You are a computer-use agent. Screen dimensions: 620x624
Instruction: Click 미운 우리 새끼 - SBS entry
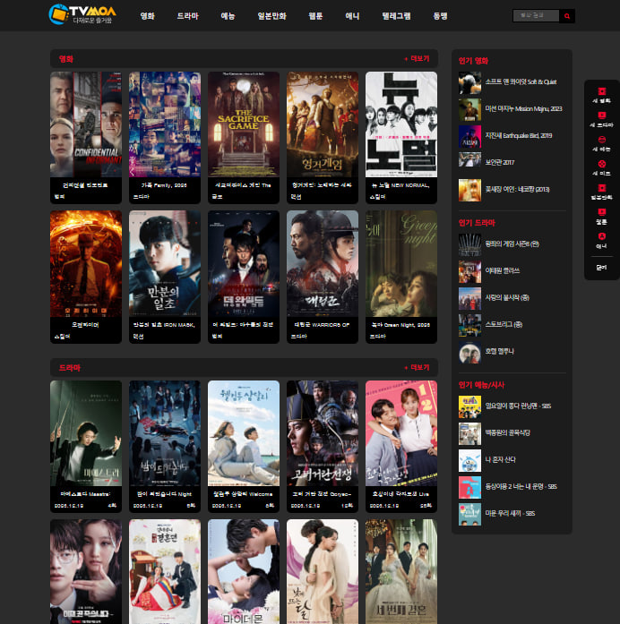click(x=510, y=513)
